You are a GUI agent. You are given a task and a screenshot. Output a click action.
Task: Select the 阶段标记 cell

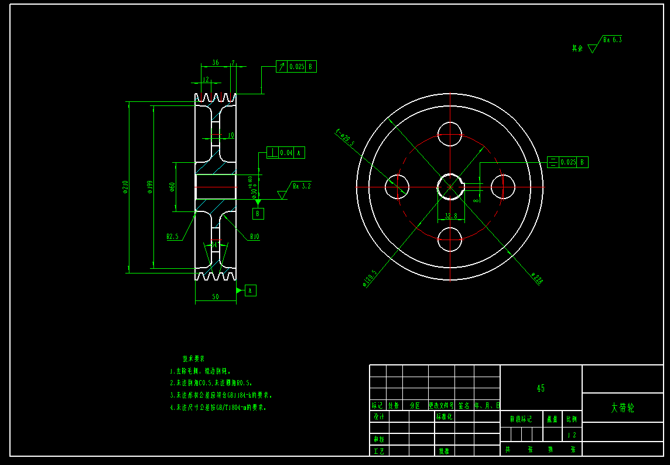[521, 419]
